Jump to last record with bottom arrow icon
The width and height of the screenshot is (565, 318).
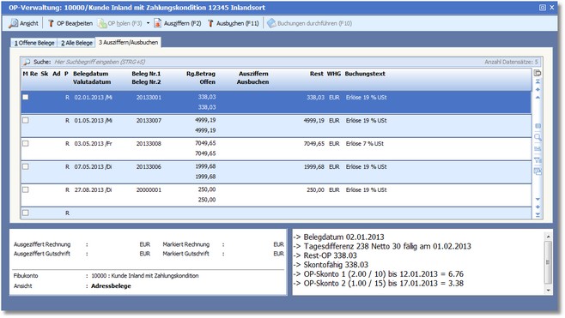(538, 215)
